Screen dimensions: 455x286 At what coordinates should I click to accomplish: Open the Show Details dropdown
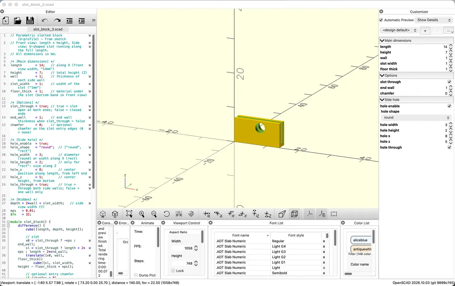coord(434,20)
